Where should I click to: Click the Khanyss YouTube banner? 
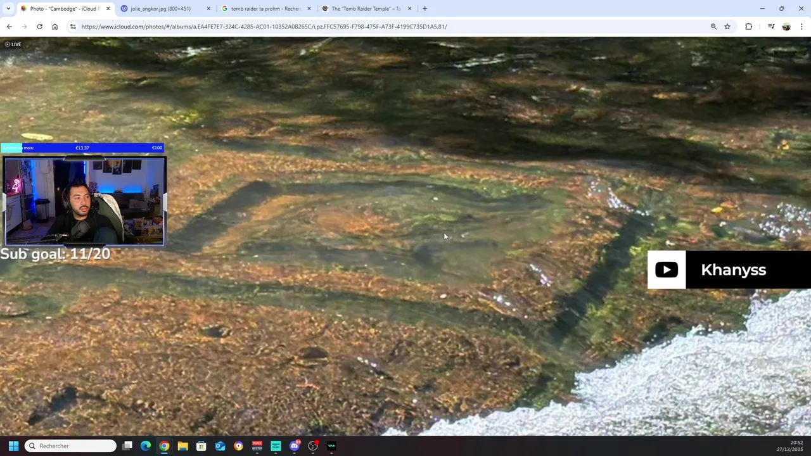(x=729, y=270)
